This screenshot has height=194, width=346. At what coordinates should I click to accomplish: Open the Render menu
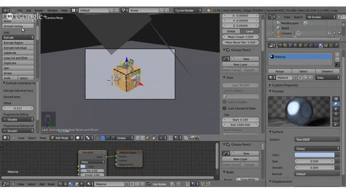pyautogui.click(x=39, y=10)
